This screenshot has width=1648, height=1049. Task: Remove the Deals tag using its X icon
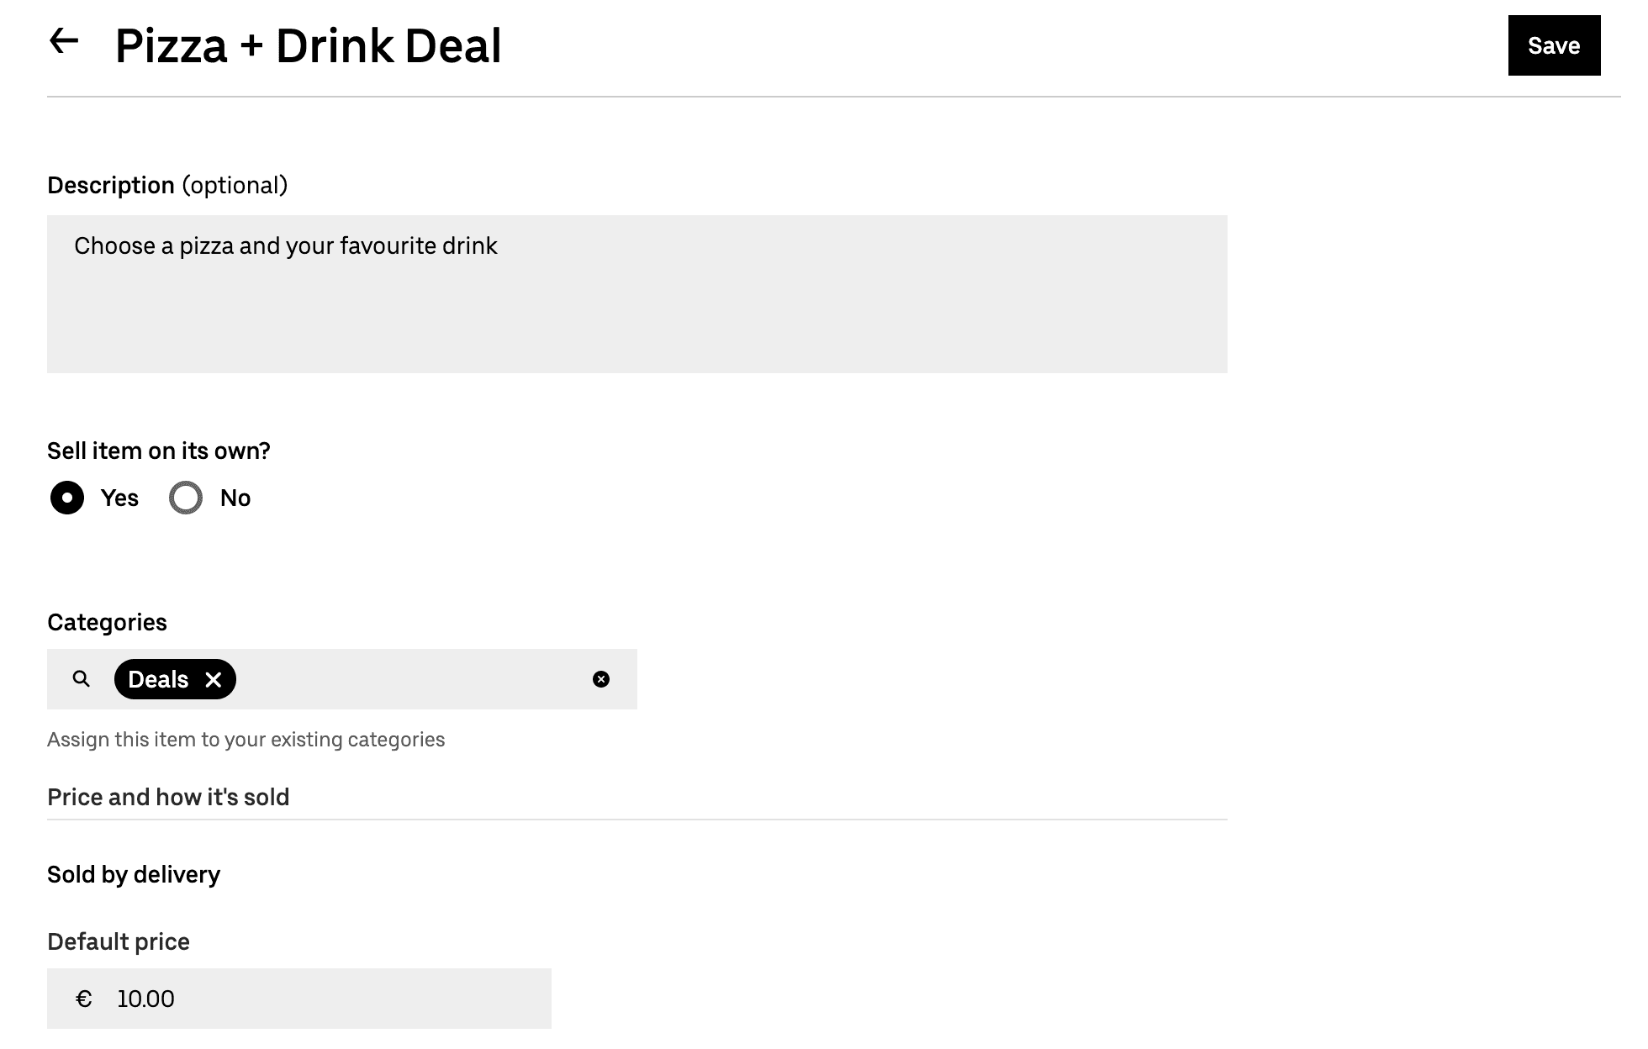pyautogui.click(x=214, y=678)
